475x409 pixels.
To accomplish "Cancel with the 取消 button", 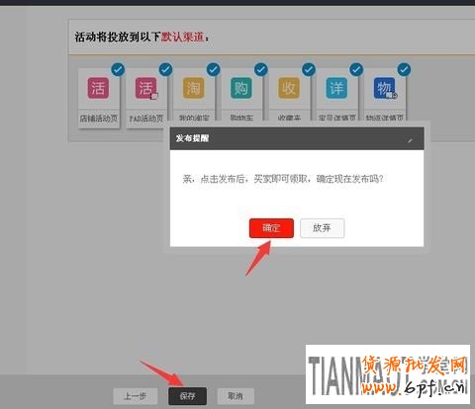I will point(236,396).
